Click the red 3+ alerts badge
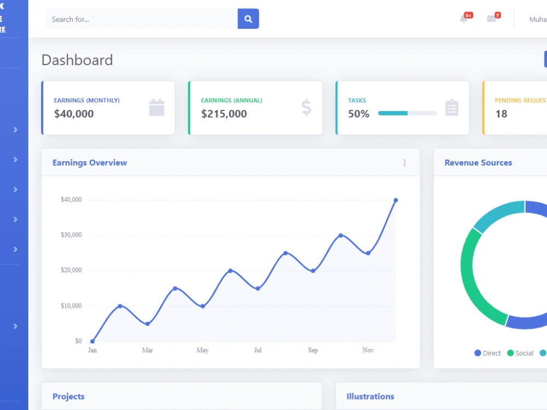Viewport: 547px width, 410px height. tap(469, 15)
